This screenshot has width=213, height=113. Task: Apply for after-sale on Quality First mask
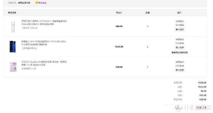tap(179, 62)
